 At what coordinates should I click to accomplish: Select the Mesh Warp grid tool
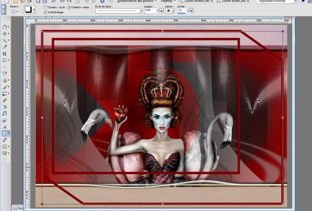click(x=5, y=147)
